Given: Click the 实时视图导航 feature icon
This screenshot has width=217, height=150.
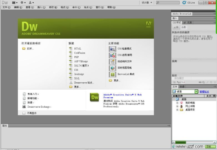Looking at the screenshot, I should 112,68.
